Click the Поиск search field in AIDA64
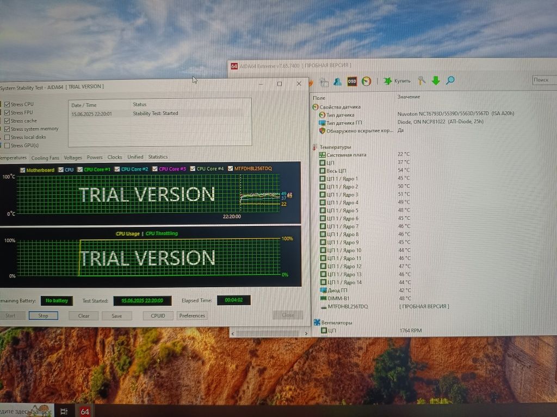This screenshot has height=417, width=557. point(544,80)
